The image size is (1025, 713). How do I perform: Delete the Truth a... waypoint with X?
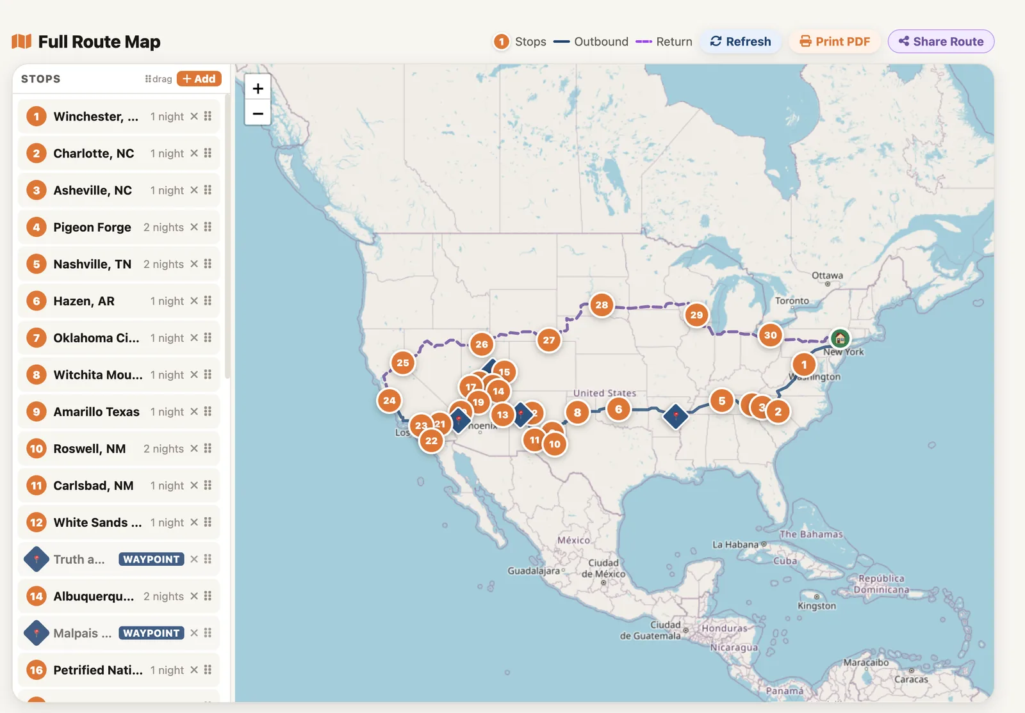[194, 559]
